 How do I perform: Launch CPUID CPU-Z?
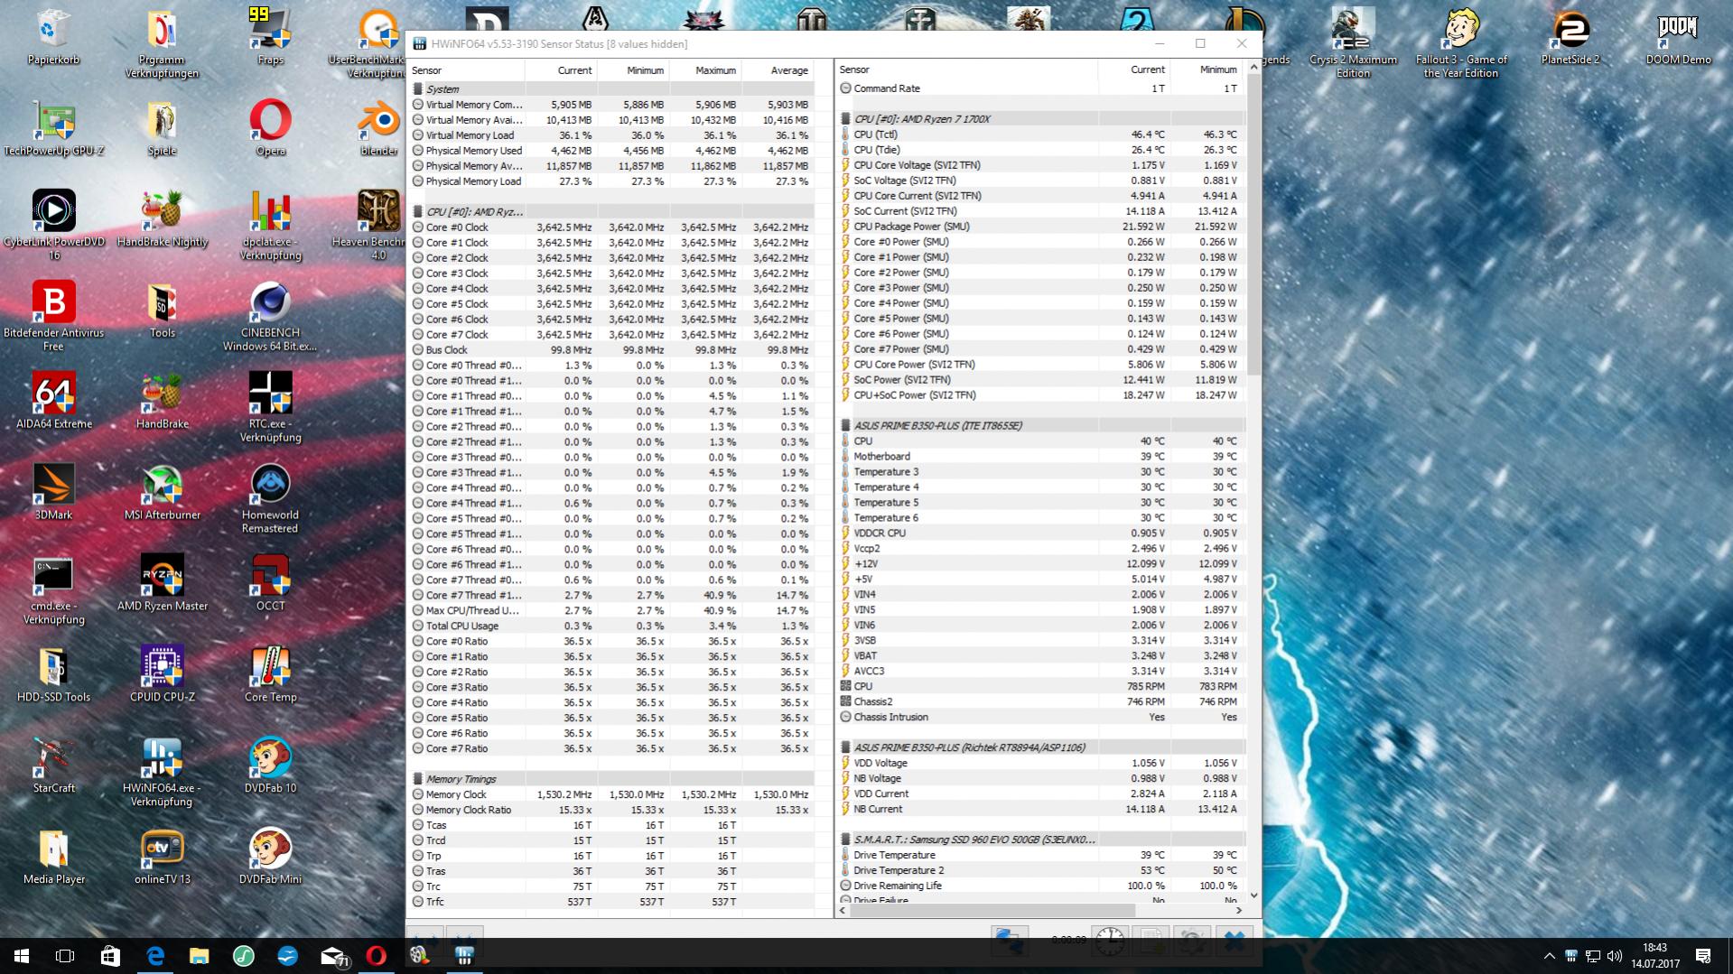[x=162, y=674]
